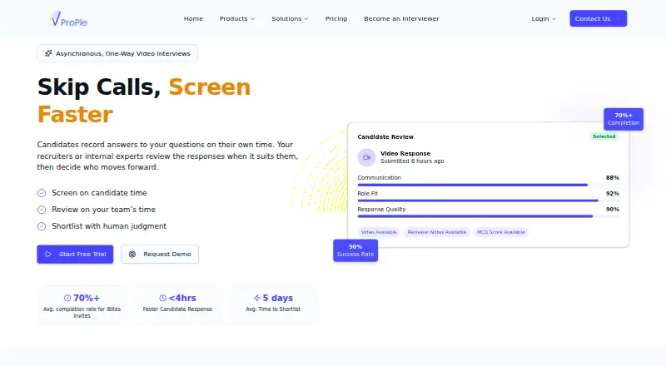The height and width of the screenshot is (366, 666).
Task: Click the lightning icon next to 5 days
Action: pos(257,298)
